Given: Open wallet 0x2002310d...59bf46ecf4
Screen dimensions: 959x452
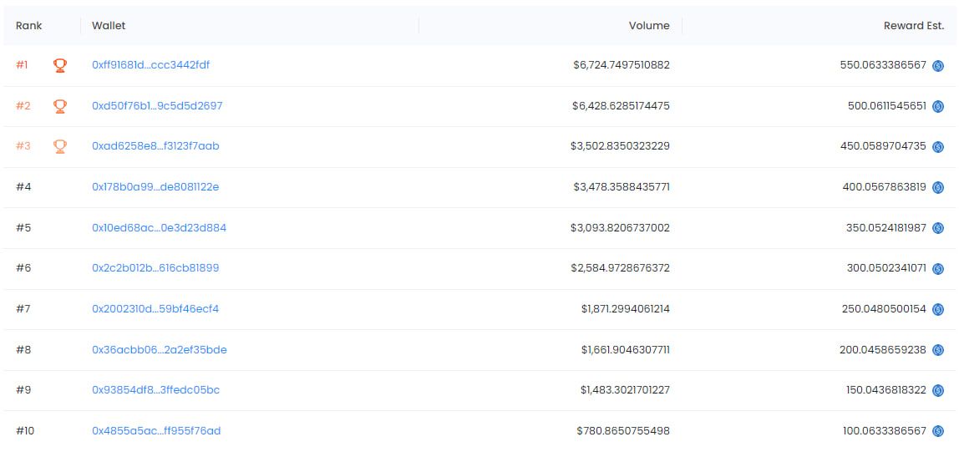Looking at the screenshot, I should (155, 309).
